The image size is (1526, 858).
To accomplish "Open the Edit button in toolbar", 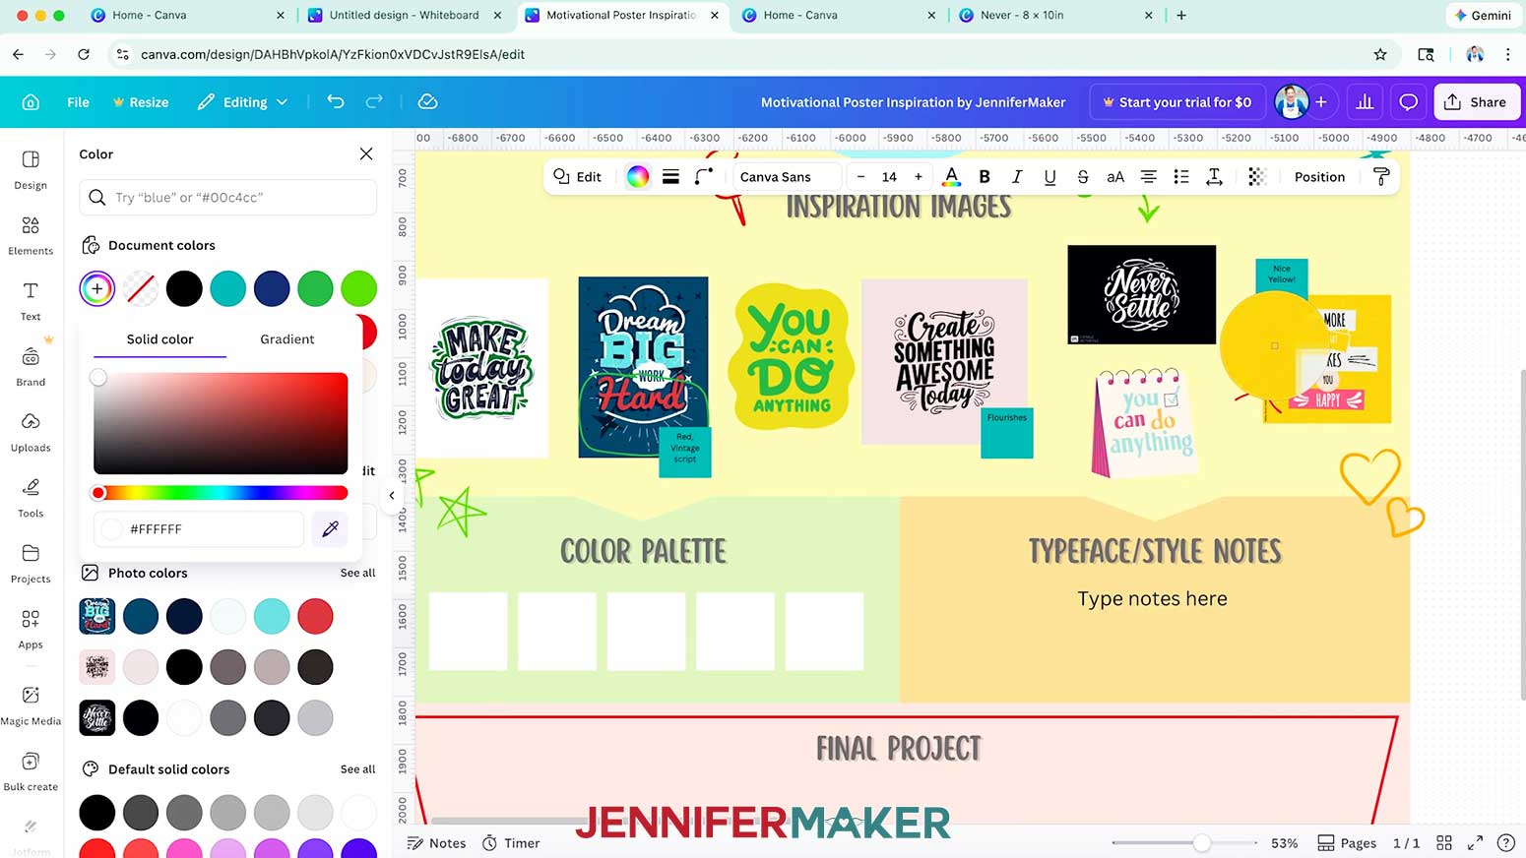I will pyautogui.click(x=577, y=176).
